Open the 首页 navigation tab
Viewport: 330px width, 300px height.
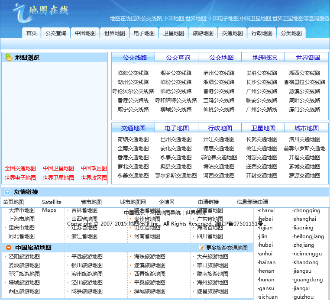click(x=32, y=33)
